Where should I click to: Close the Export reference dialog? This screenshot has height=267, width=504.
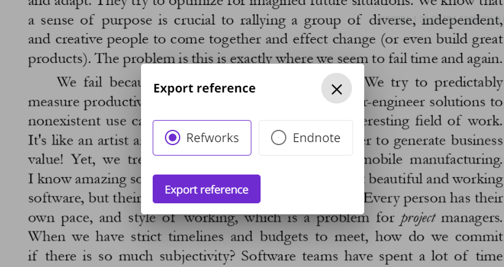tap(336, 88)
